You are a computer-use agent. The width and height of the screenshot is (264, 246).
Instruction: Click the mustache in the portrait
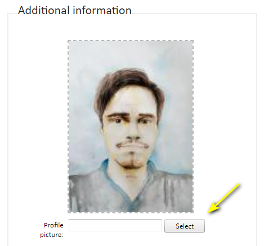pyautogui.click(x=132, y=145)
